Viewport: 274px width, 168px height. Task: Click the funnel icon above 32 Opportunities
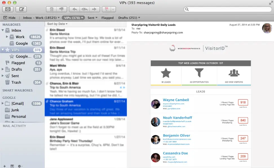click(x=199, y=72)
